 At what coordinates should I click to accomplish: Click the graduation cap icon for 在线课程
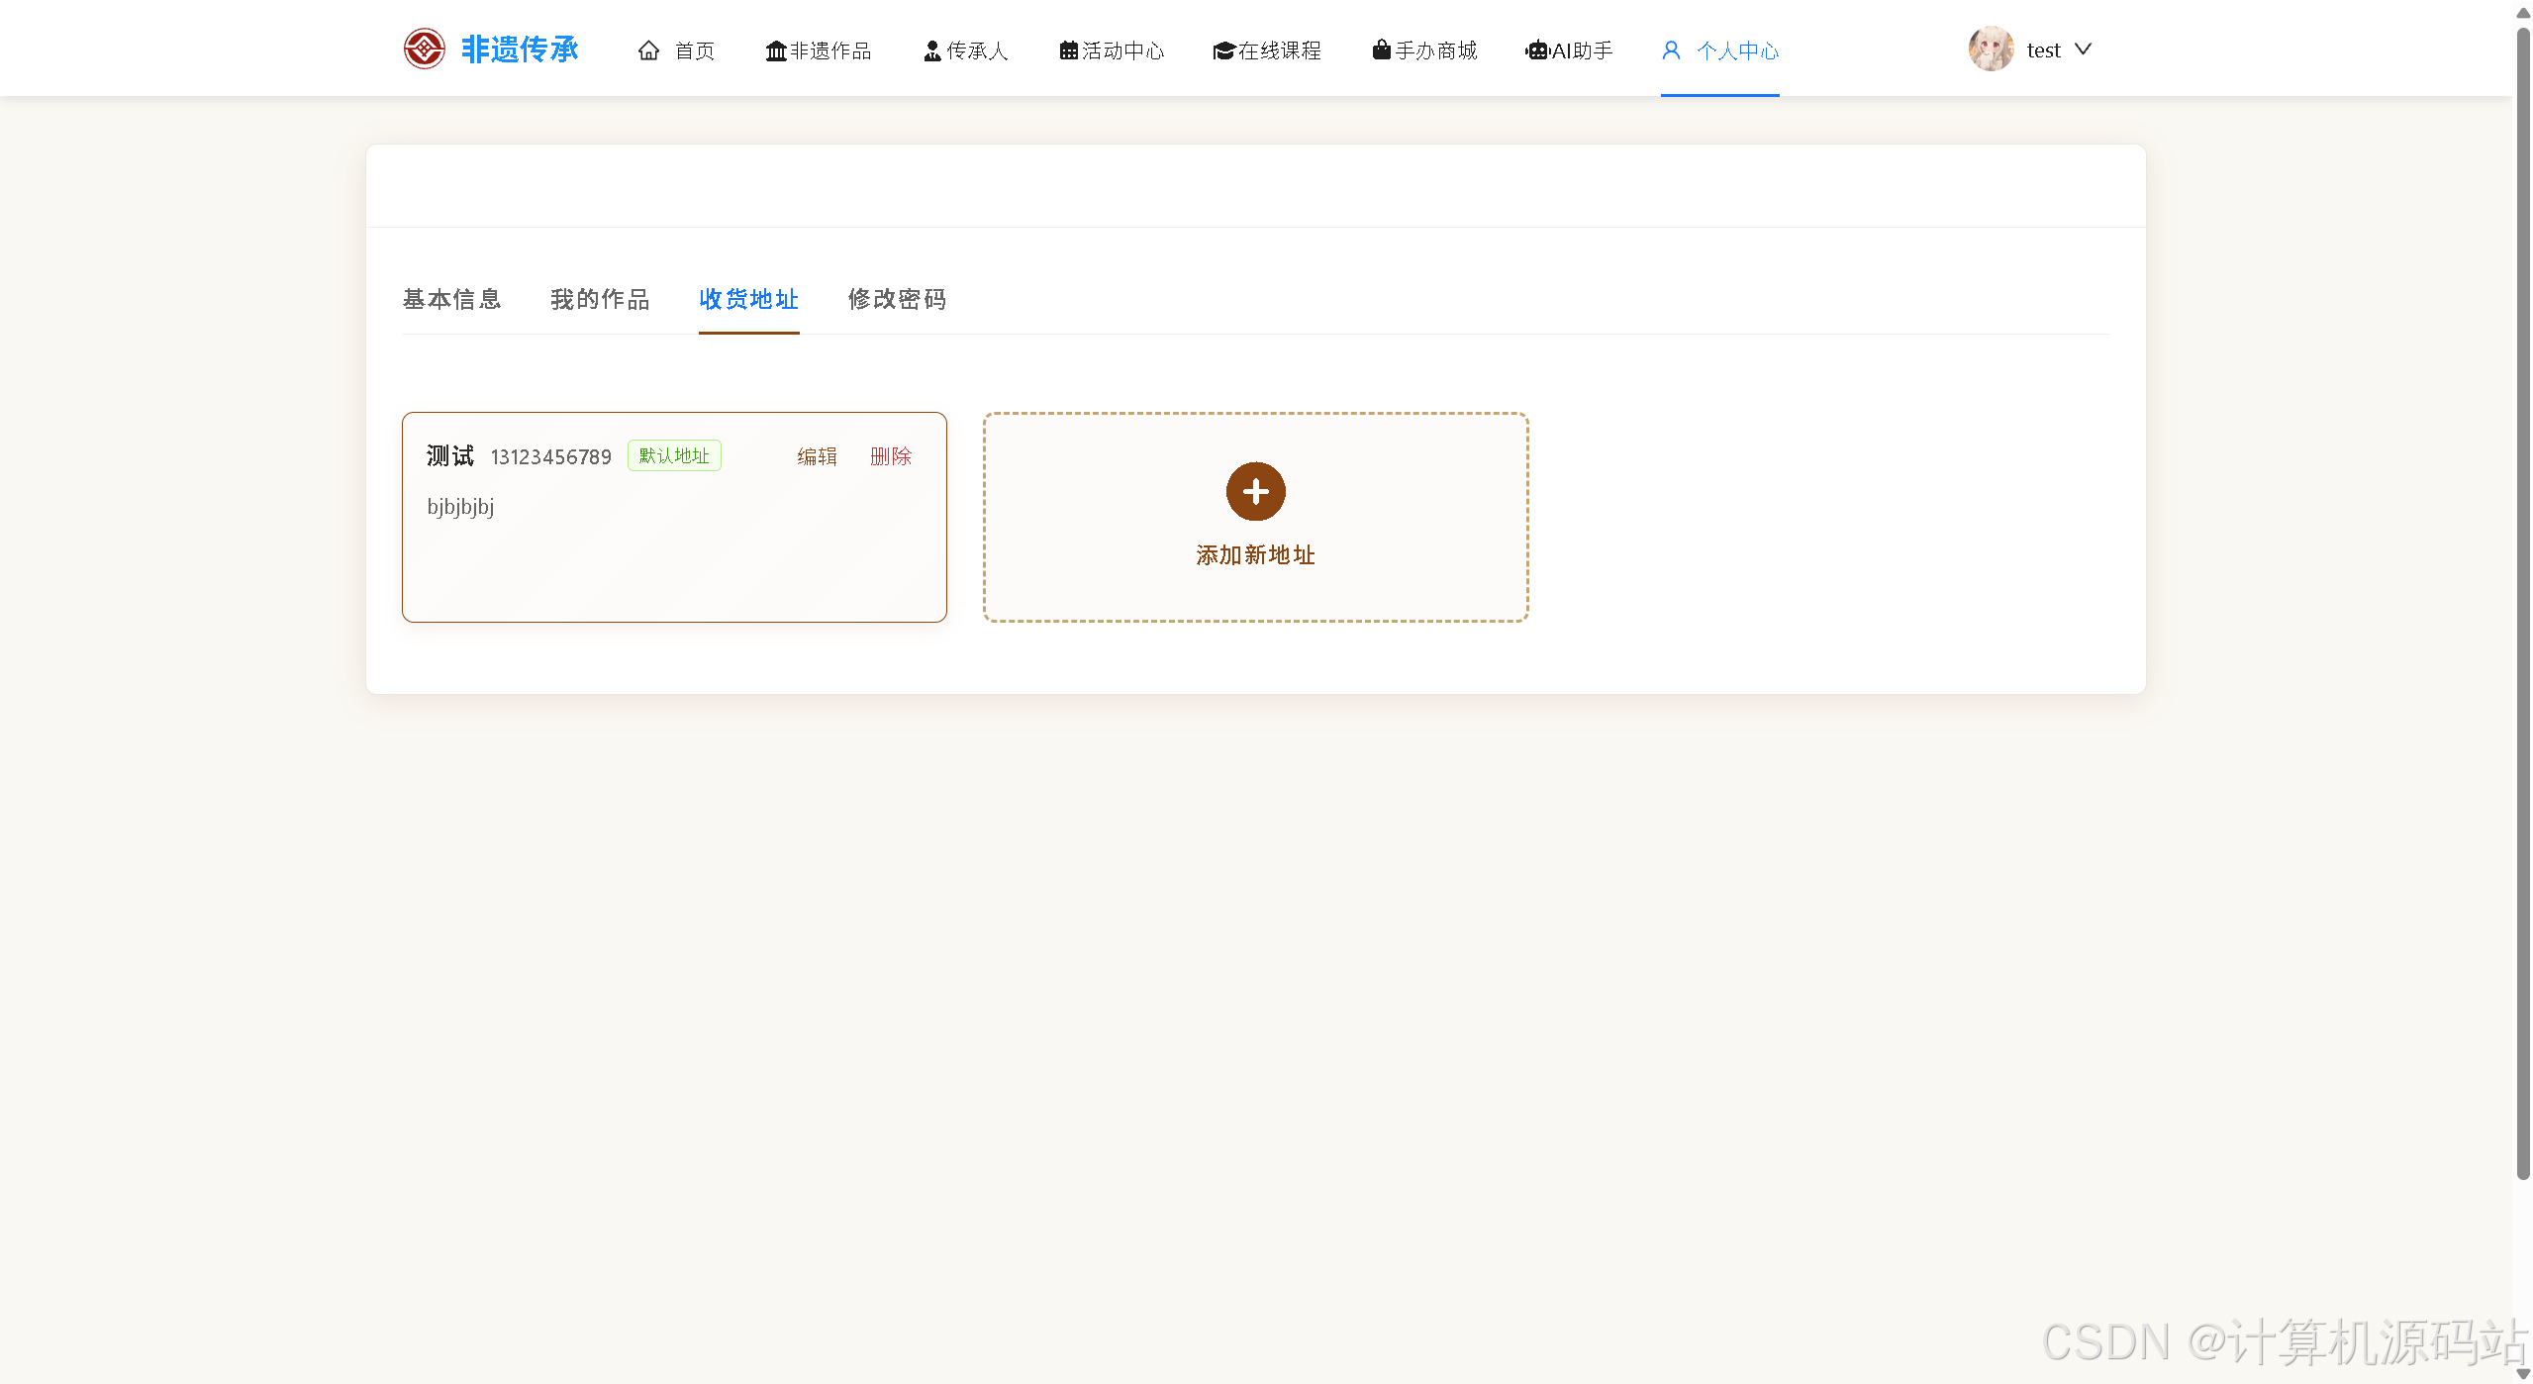[1223, 50]
